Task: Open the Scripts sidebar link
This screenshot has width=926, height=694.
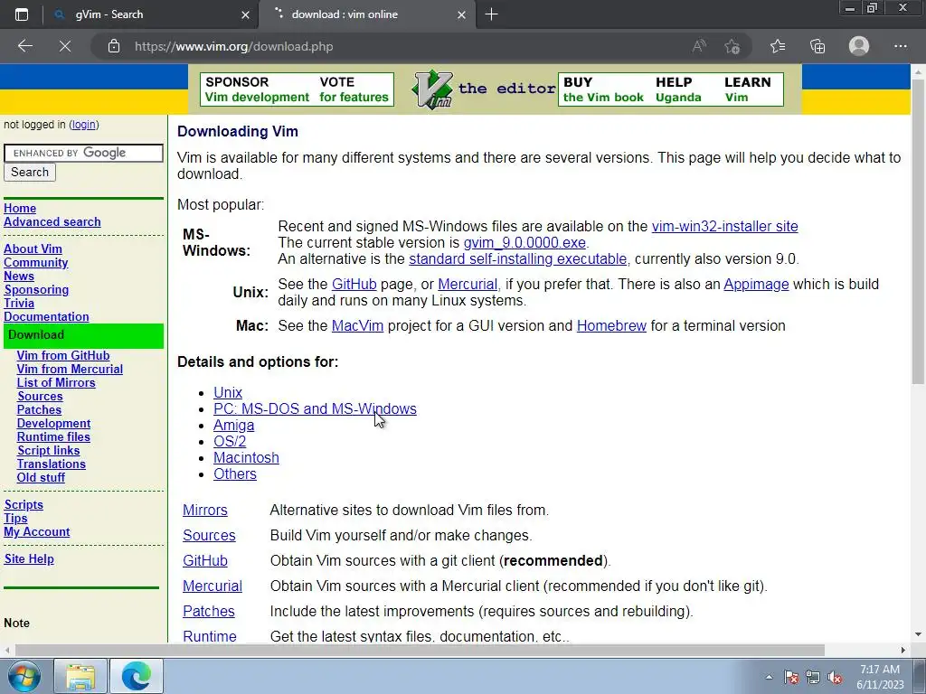Action: [x=24, y=505]
